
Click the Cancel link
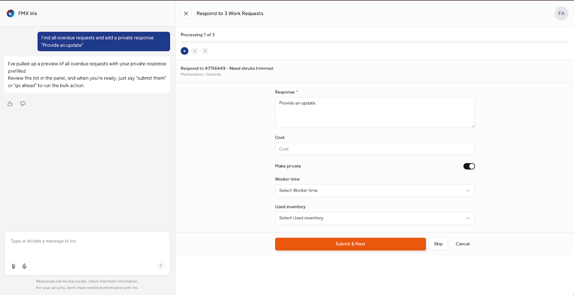[x=462, y=244]
